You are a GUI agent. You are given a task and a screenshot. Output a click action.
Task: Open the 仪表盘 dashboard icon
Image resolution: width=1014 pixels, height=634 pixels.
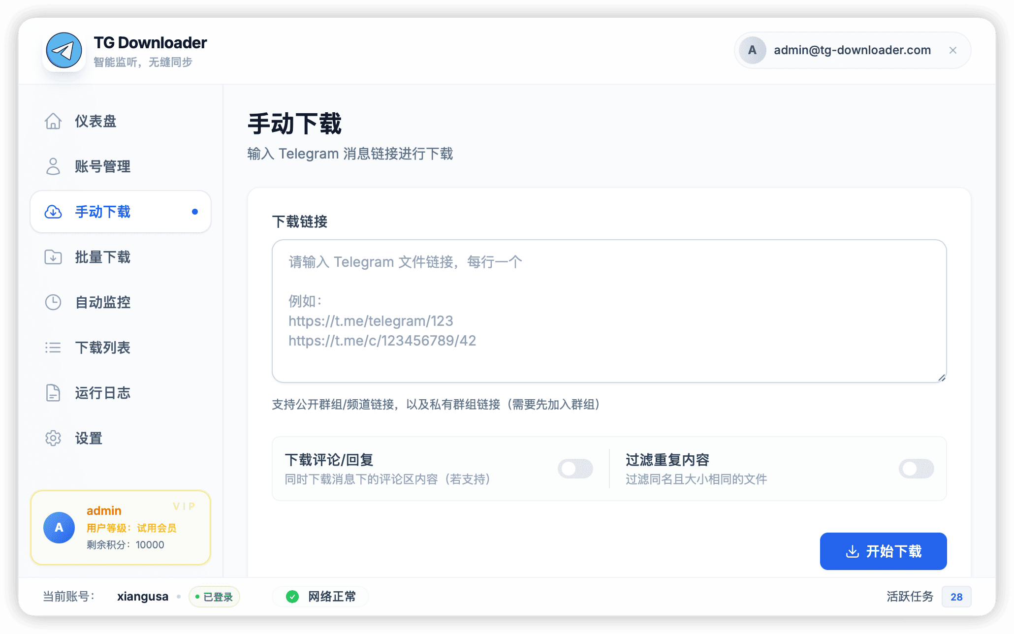(53, 121)
